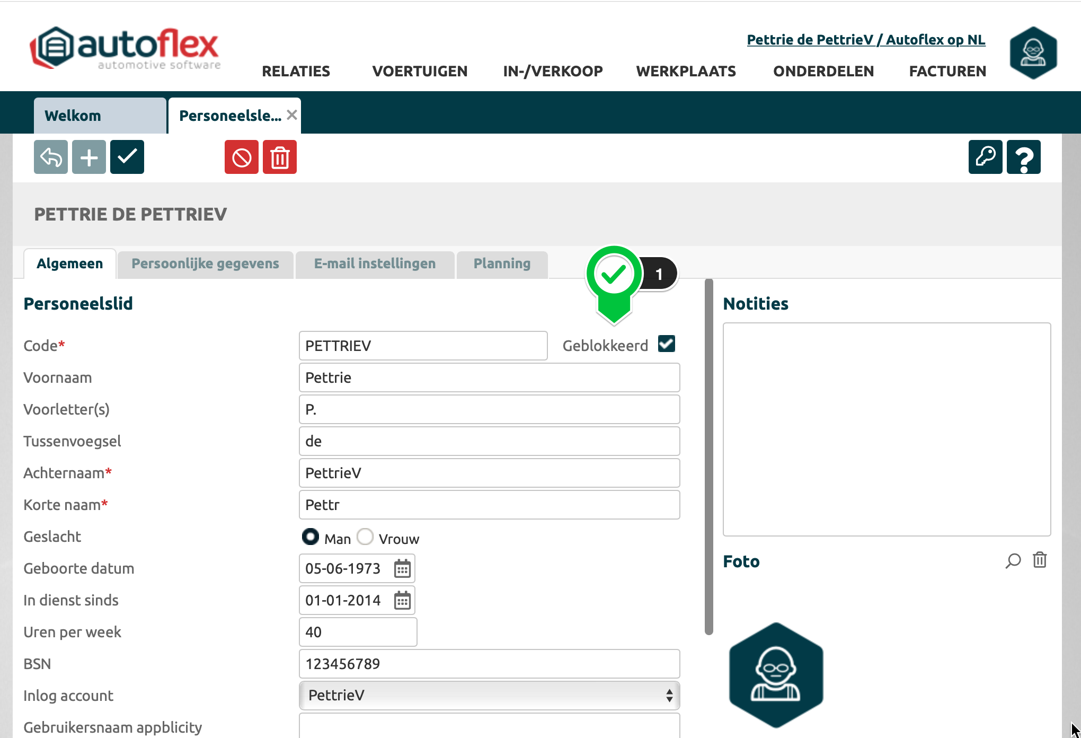Open help with the question mark icon
Image resolution: width=1081 pixels, height=738 pixels.
pyautogui.click(x=1023, y=157)
